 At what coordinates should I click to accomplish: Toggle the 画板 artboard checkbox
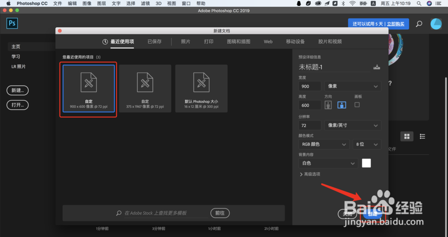click(x=357, y=105)
